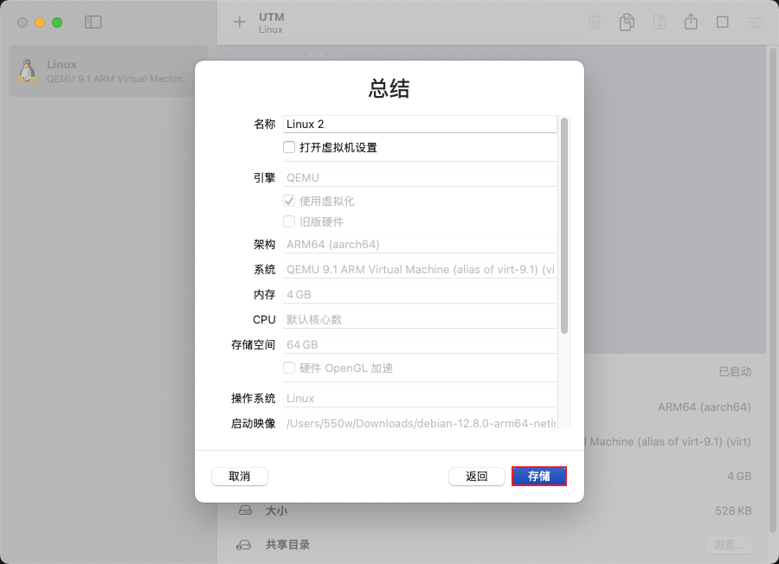Toggle the 硬件 OpenGL 加速 checkbox
The width and height of the screenshot is (779, 564).
pyautogui.click(x=288, y=366)
